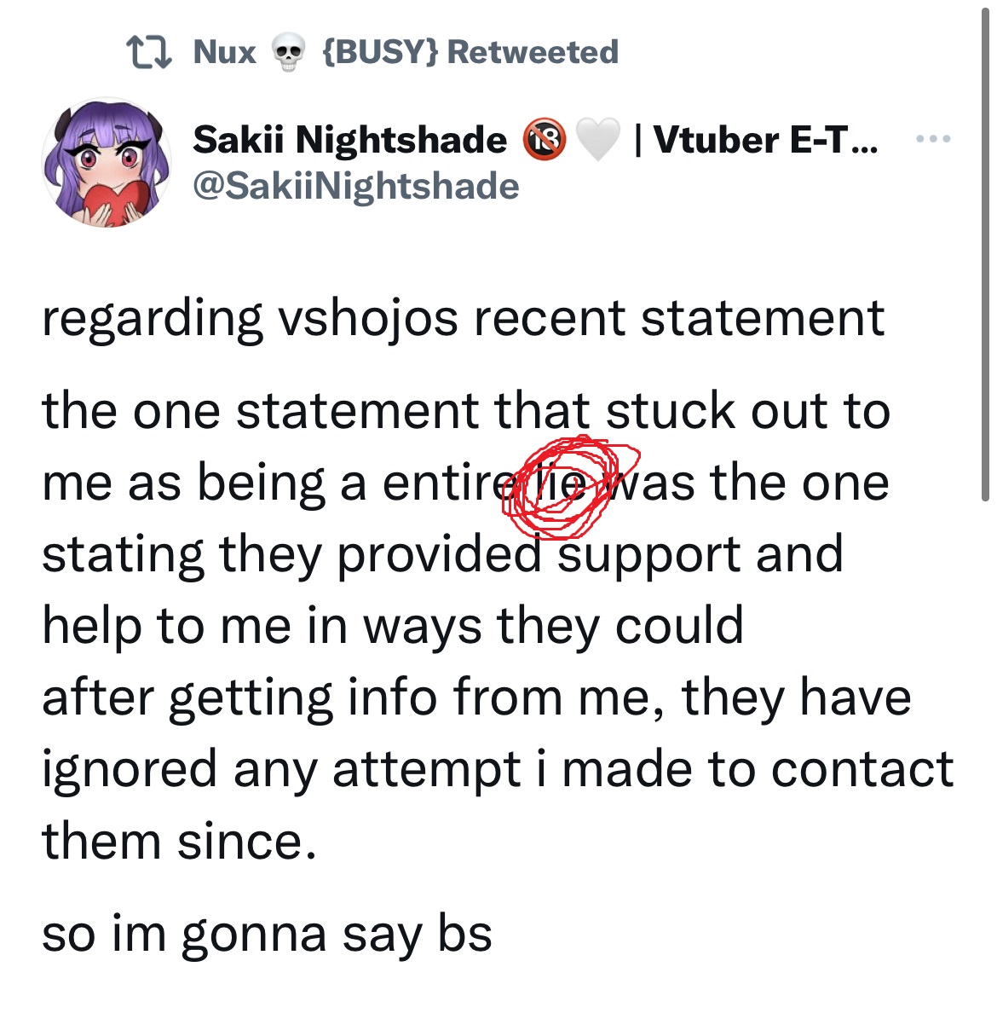Open the three-dot more options menu
The height and width of the screenshot is (1013, 997).
[x=933, y=139]
